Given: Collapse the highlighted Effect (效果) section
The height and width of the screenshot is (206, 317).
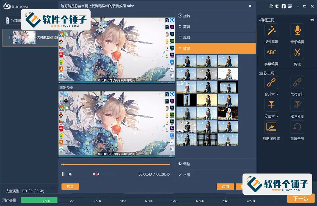Looking at the screenshot, I should (x=215, y=48).
